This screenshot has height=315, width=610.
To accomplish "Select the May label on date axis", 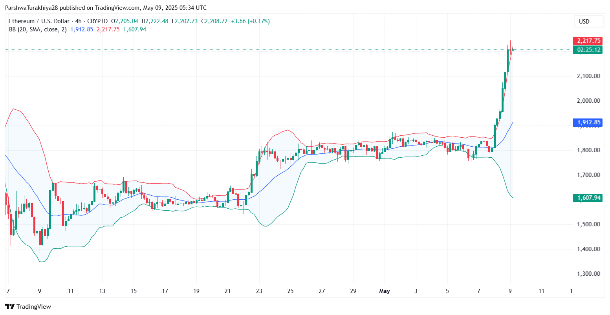I will click(385, 291).
